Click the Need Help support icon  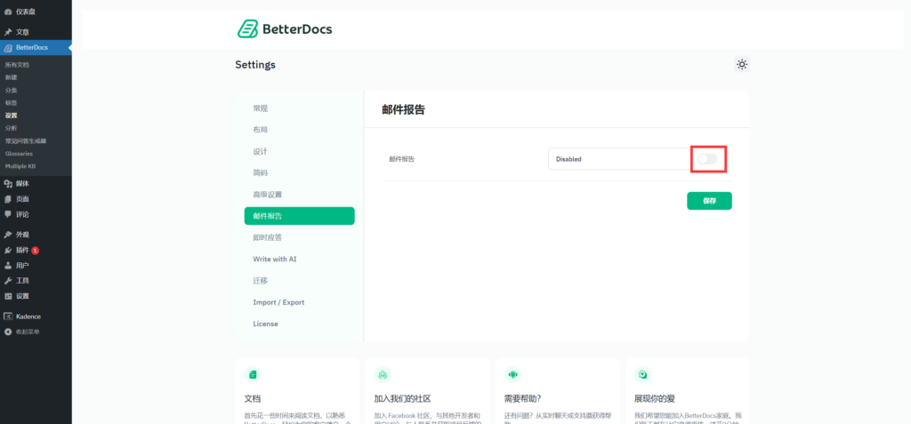click(x=513, y=374)
